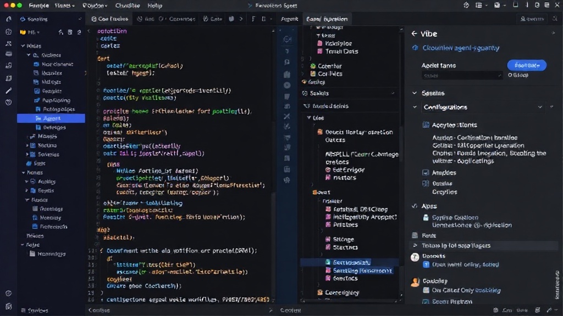Select the highlighted Agrent tree row
Image resolution: width=563 pixels, height=316 pixels.
pyautogui.click(x=51, y=119)
